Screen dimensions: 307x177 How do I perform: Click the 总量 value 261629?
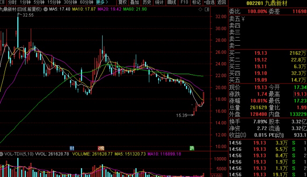pyautogui.click(x=259, y=108)
